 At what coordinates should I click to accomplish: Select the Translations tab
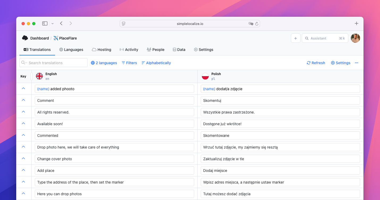tap(37, 50)
